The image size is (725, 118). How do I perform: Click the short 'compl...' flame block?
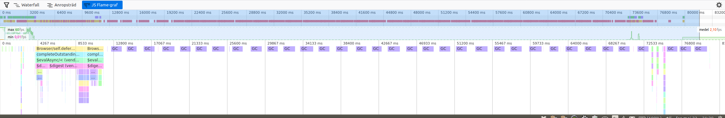tap(95, 54)
